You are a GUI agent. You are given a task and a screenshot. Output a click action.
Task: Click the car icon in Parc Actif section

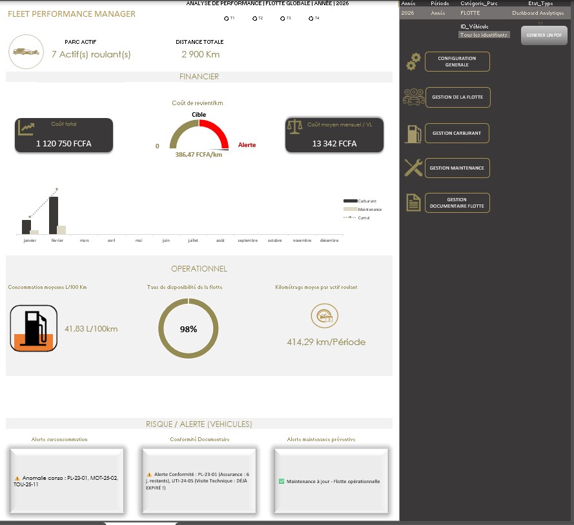click(x=26, y=51)
